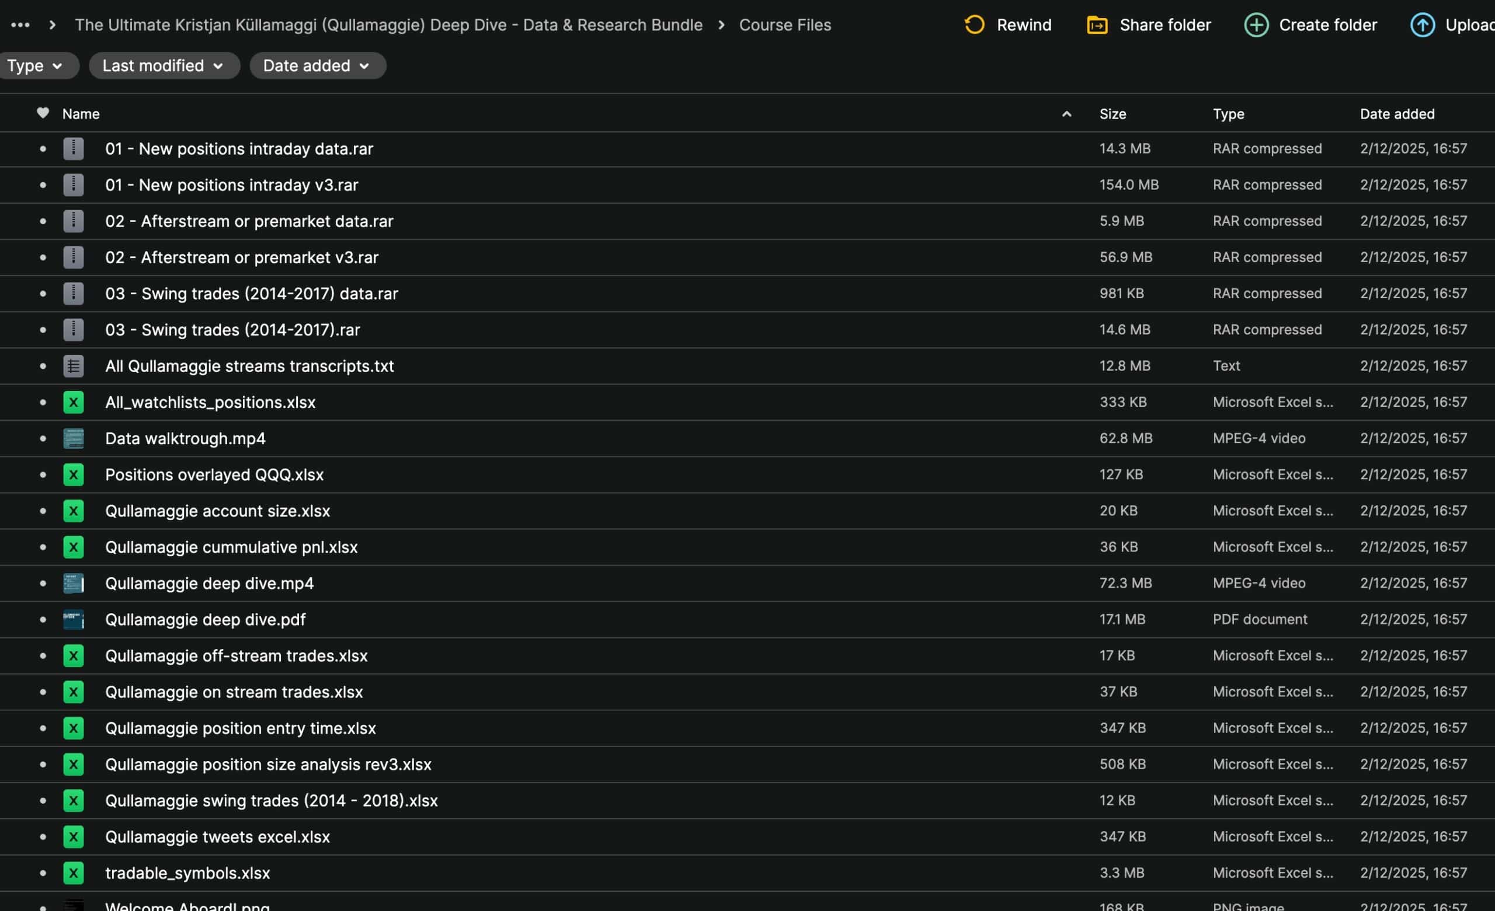Select the Qullamaggie tweets excel.xlsx row
Screen dimensions: 1495x911
coord(217,836)
